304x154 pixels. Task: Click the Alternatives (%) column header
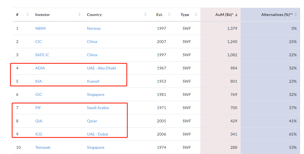277,15
